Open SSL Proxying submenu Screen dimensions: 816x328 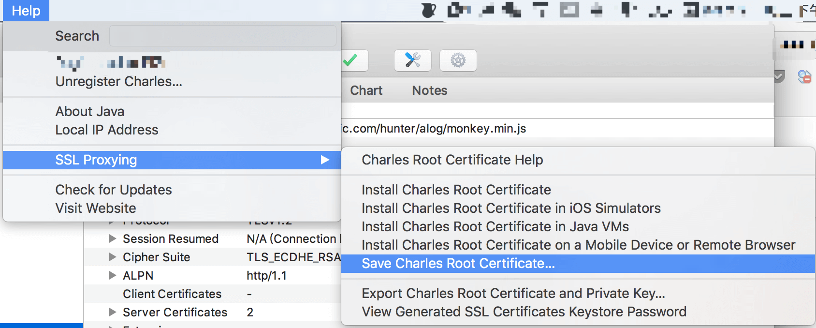pos(172,160)
